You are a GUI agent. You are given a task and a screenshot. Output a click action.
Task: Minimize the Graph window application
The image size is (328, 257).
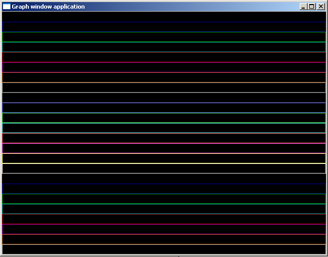tap(303, 7)
